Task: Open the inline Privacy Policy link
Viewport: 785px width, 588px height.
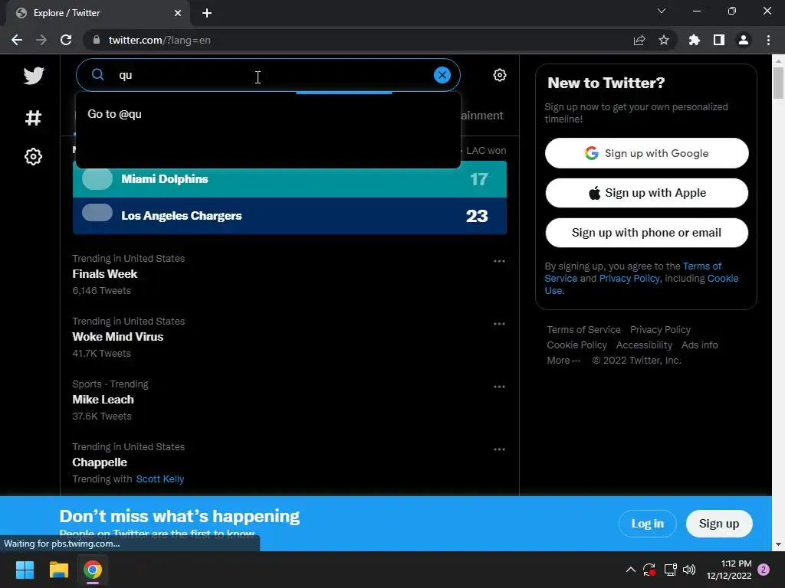Action: 629,279
